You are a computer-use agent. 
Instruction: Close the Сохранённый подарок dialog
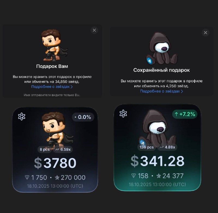[205, 33]
